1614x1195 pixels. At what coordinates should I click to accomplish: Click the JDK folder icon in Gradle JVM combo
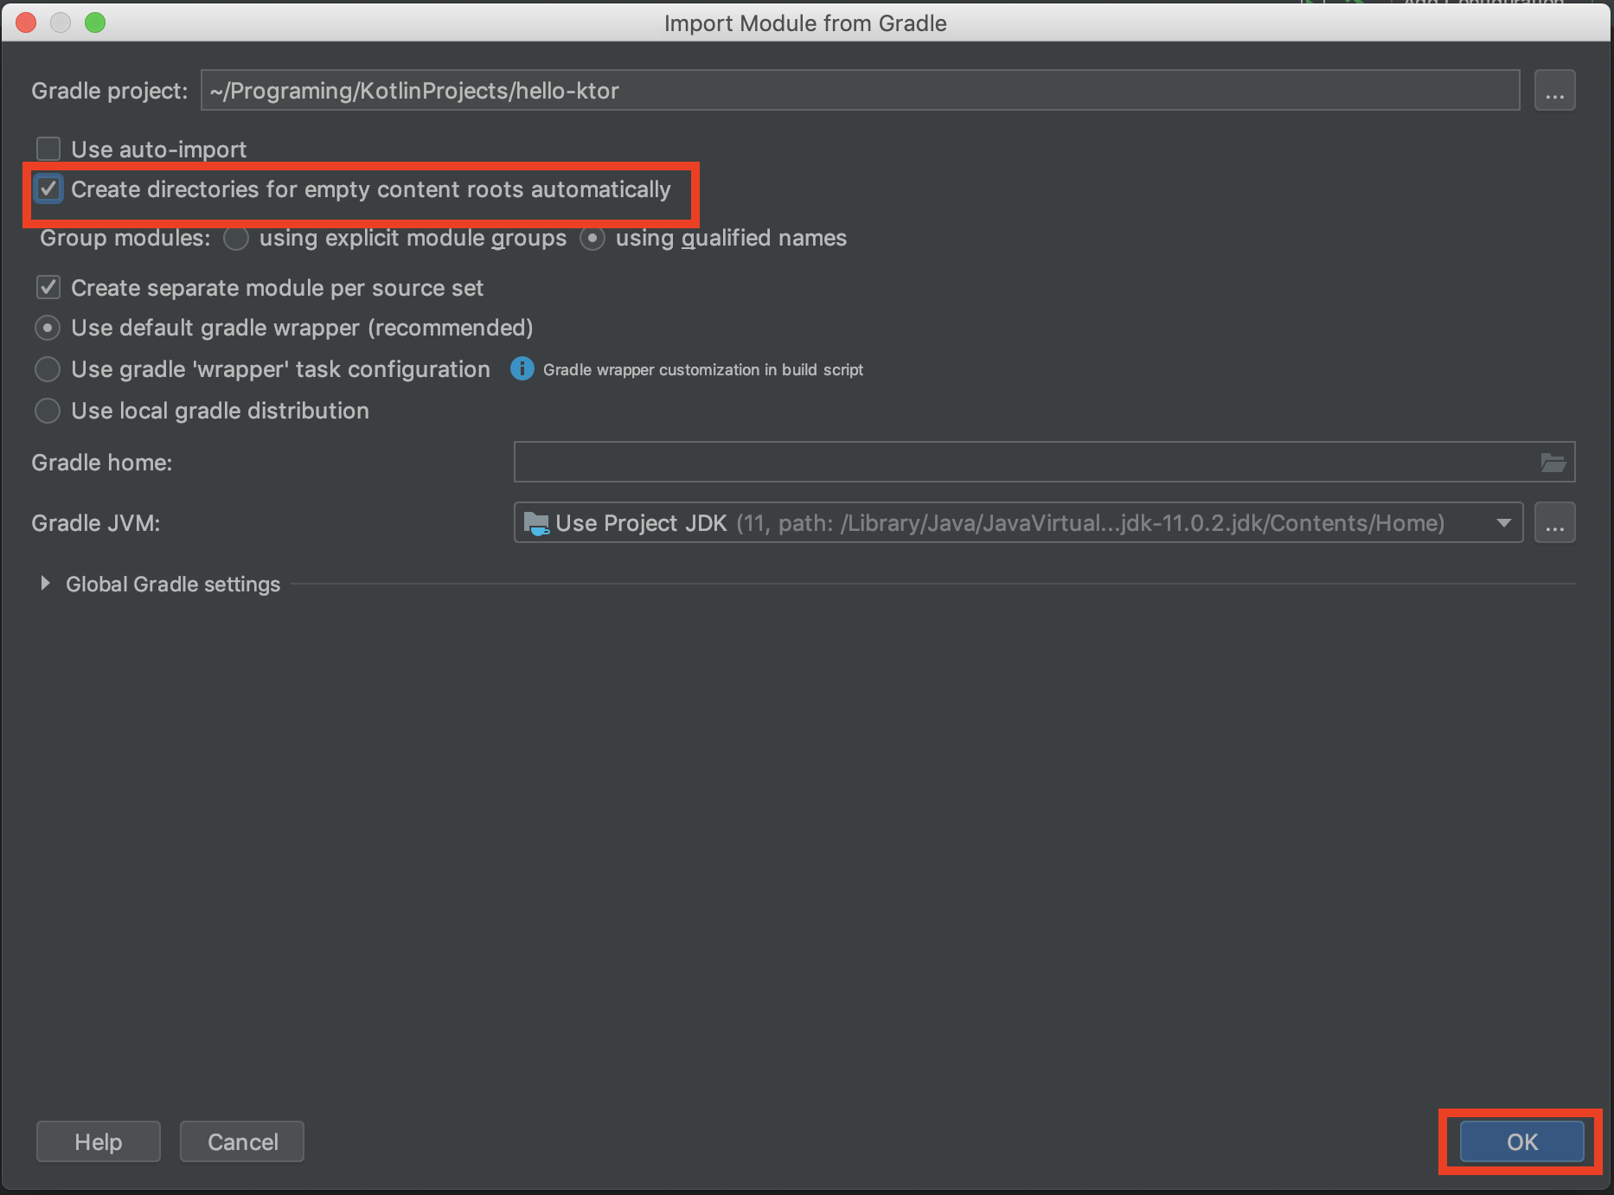(536, 523)
